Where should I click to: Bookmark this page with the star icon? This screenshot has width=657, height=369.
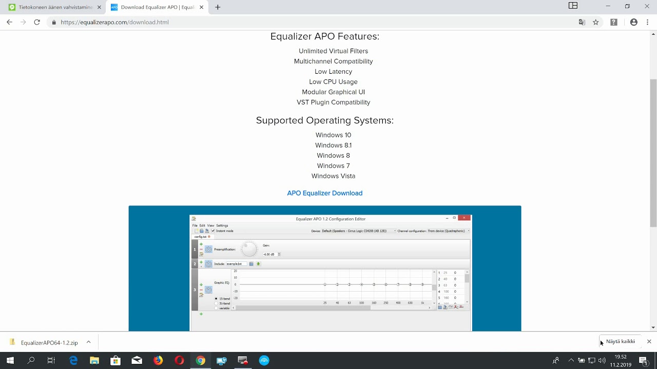point(596,22)
